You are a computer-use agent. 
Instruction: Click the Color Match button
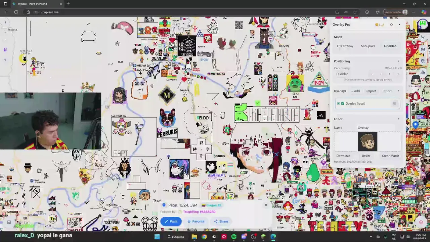[x=390, y=156]
